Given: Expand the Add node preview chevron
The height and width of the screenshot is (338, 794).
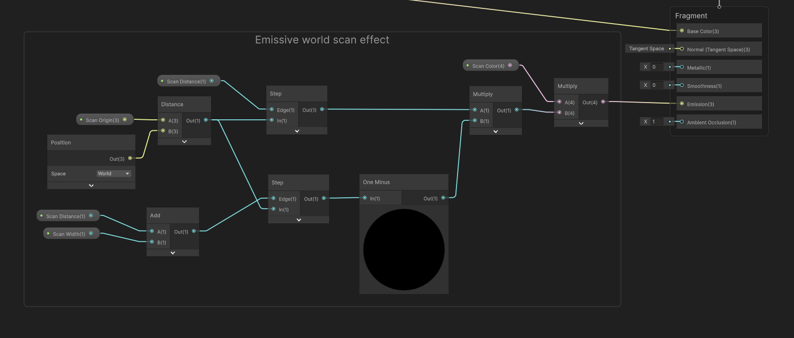Looking at the screenshot, I should coord(172,253).
